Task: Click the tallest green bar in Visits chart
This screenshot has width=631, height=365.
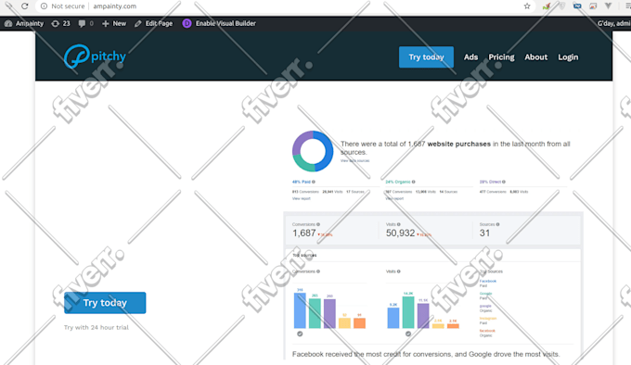Action: [x=408, y=312]
